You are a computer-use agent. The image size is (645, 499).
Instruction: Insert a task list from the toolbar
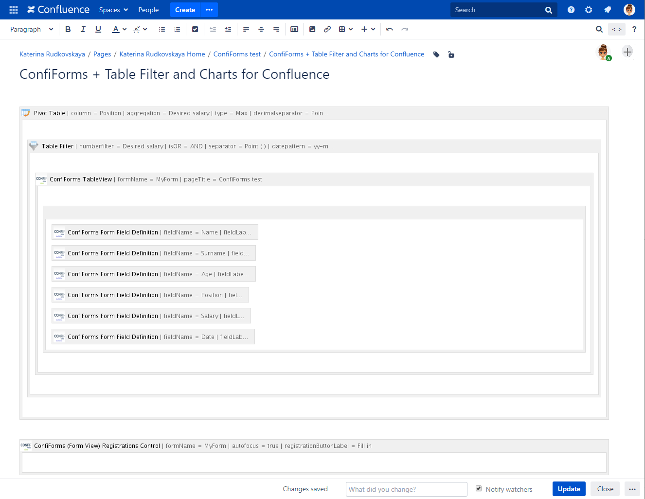pyautogui.click(x=195, y=29)
